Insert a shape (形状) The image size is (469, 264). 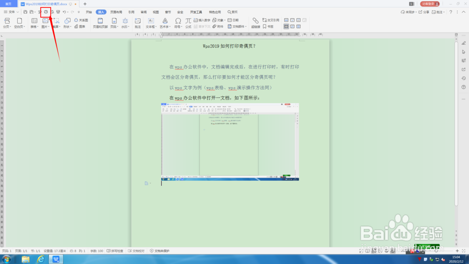[x=67, y=23]
